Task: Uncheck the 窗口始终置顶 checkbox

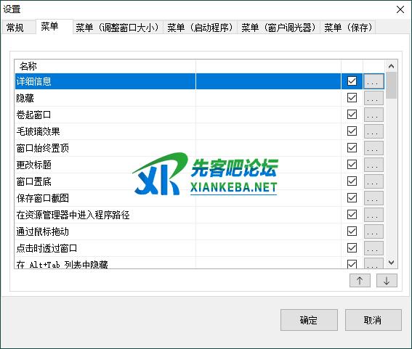Action: [352, 148]
